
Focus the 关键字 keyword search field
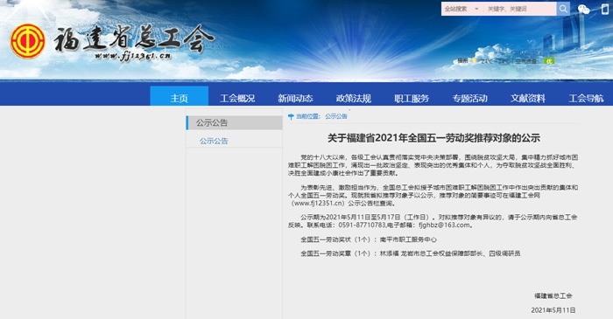click(x=520, y=9)
